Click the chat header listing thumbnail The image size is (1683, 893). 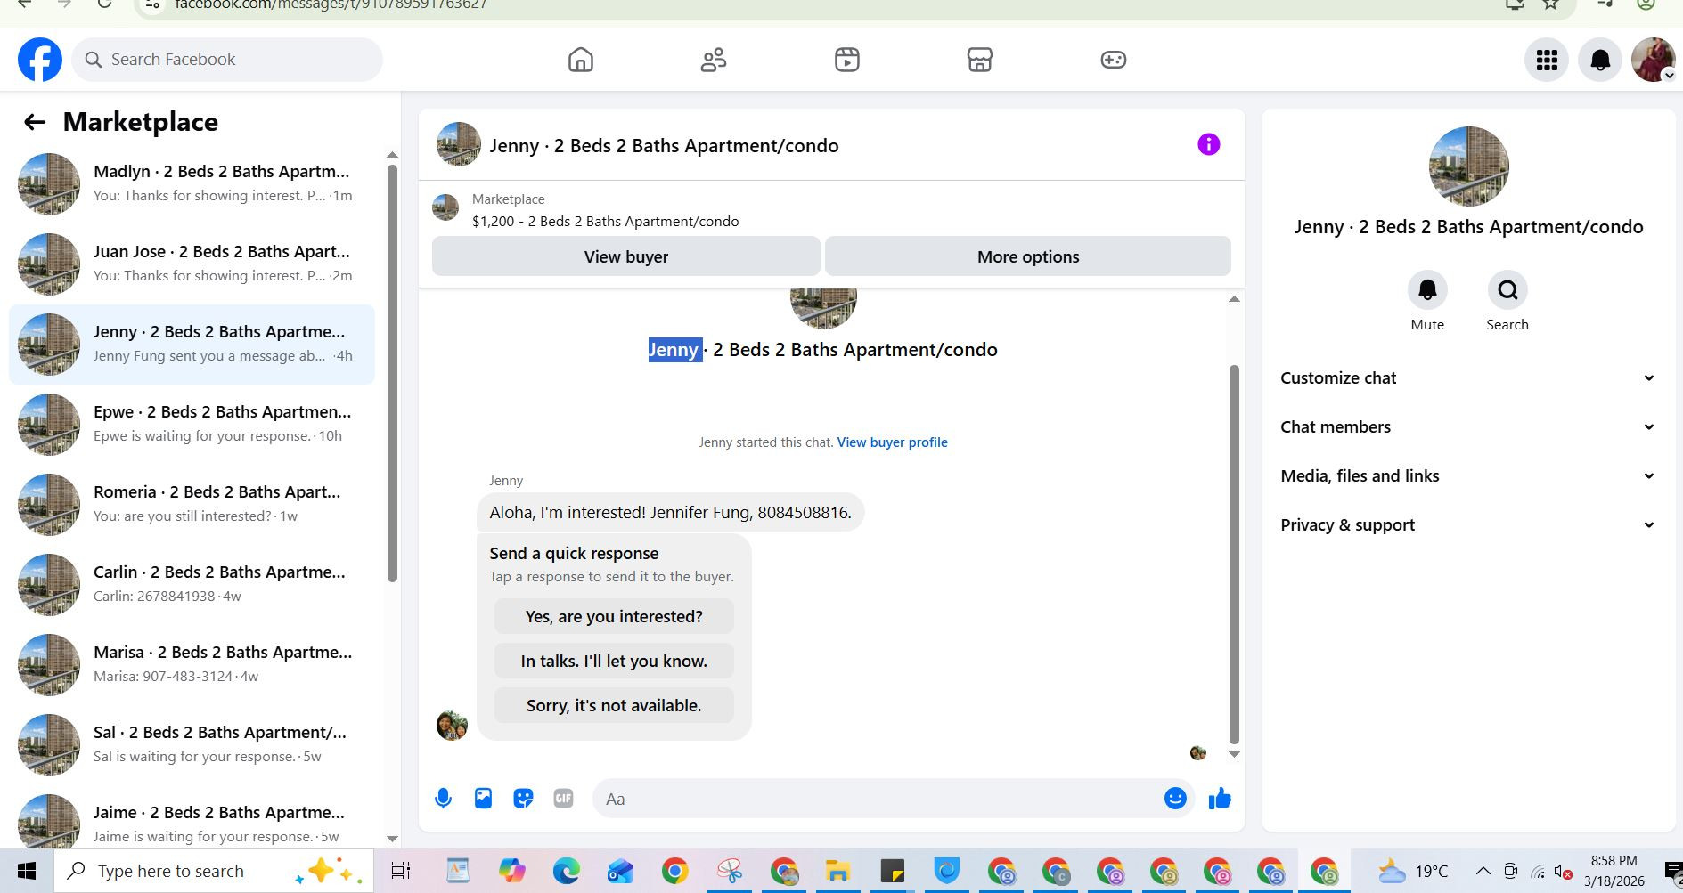pos(458,144)
